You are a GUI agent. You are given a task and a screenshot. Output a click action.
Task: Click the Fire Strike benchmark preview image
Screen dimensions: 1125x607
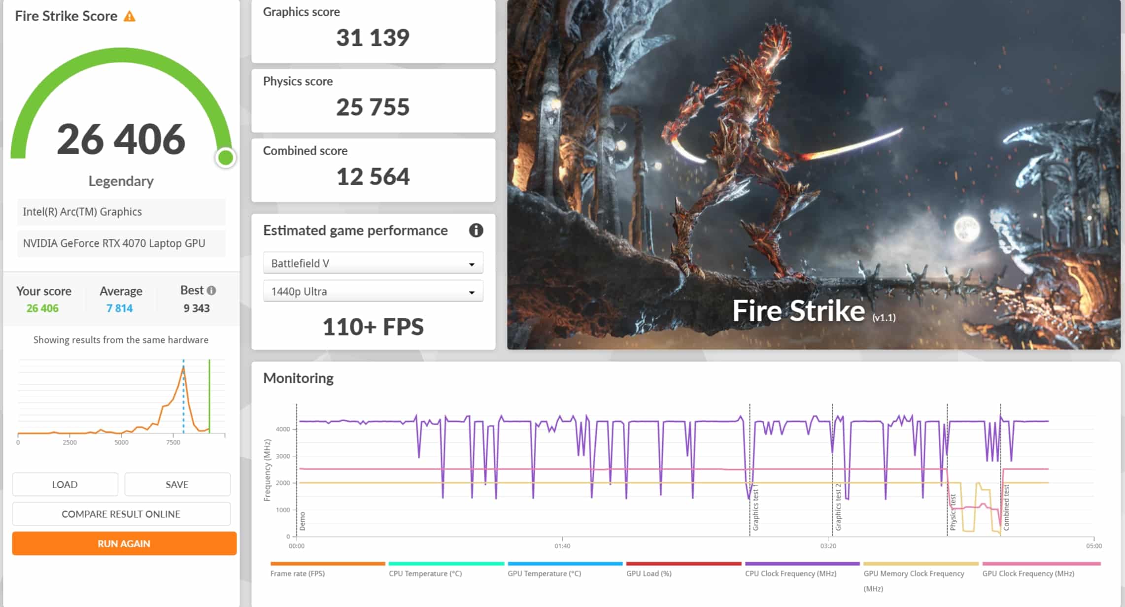(813, 175)
